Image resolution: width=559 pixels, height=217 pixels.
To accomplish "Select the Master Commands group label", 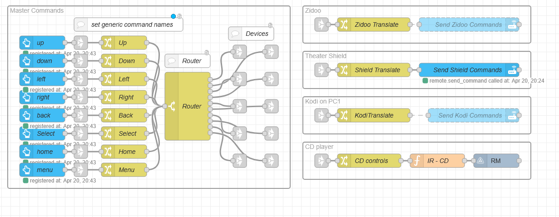I will [37, 10].
